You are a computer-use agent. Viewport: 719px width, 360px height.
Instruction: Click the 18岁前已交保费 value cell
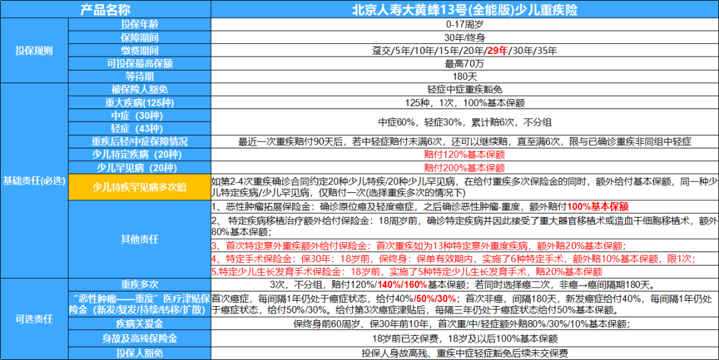[465, 339]
